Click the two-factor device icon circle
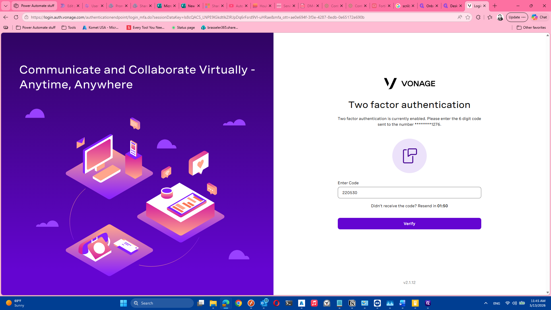Viewport: 551px width, 310px height. pyautogui.click(x=410, y=156)
